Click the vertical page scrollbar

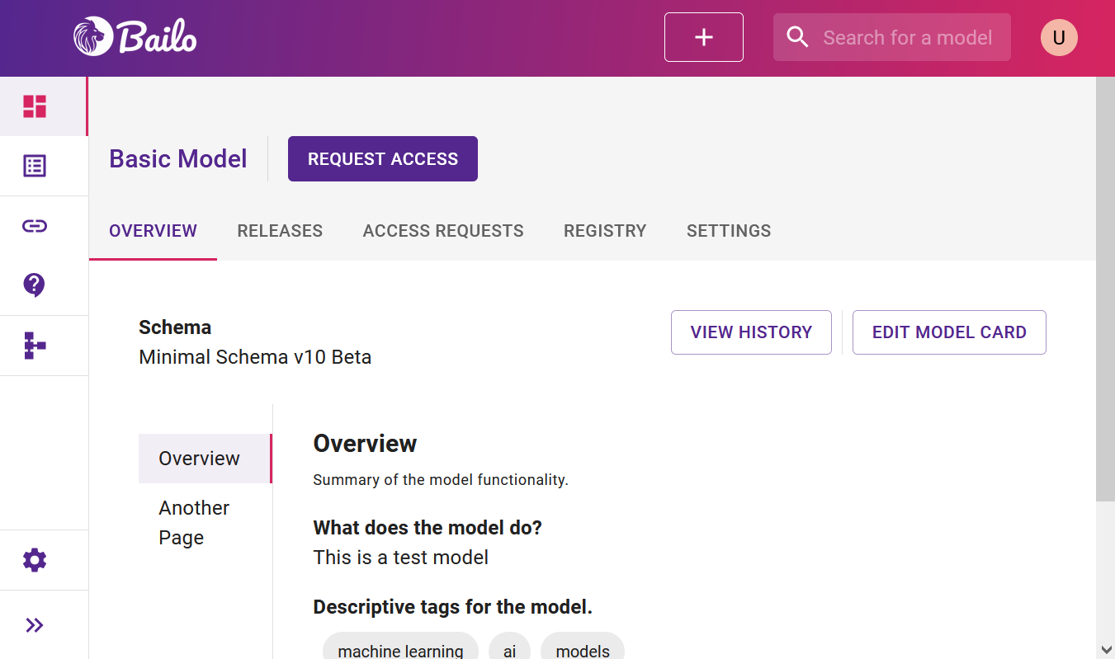pos(1105,289)
